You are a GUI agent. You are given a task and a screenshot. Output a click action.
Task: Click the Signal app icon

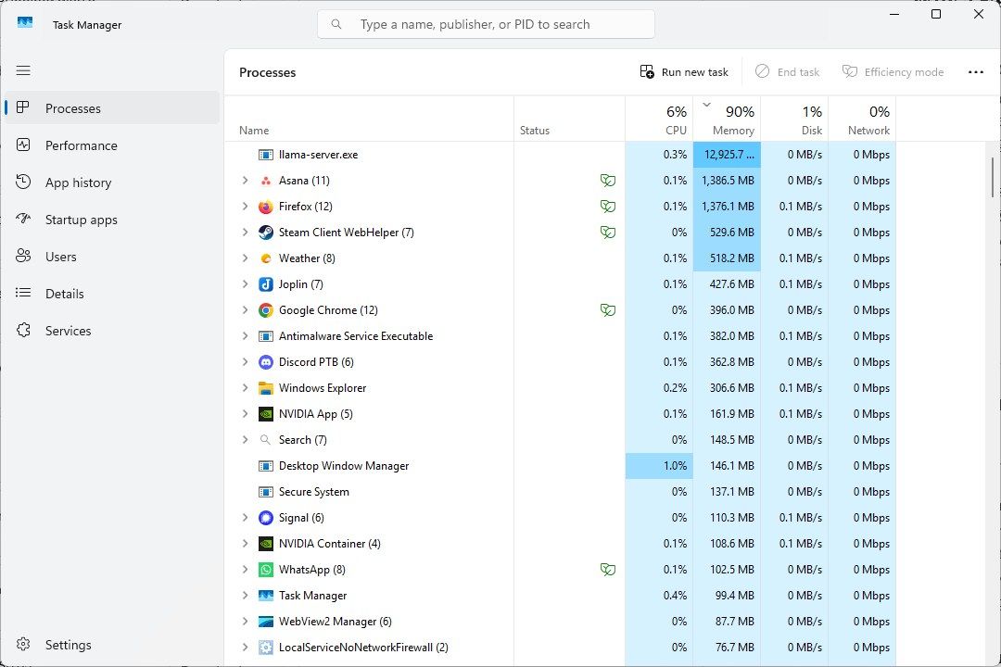tap(266, 518)
